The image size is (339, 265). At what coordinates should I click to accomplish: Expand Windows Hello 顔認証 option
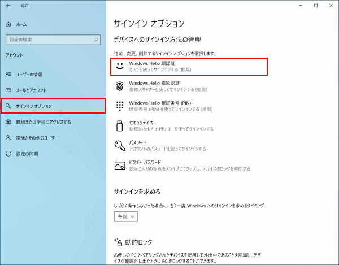coord(189,67)
